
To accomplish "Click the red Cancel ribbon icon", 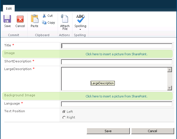I will point(20,19).
